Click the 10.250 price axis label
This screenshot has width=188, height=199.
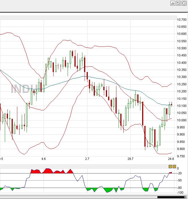182,84
